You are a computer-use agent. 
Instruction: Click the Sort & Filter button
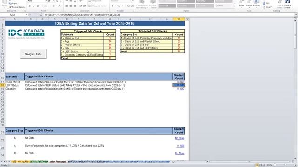coord(280,5)
